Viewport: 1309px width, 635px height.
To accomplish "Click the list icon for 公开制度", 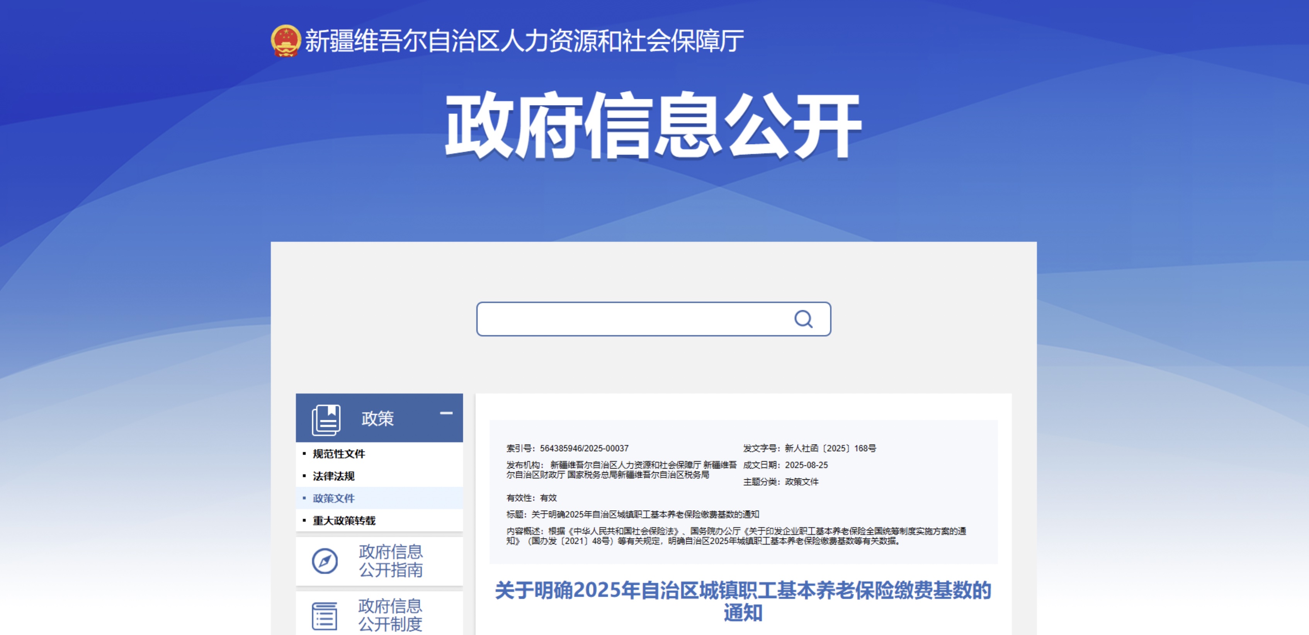I will [324, 615].
